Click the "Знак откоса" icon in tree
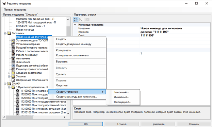212x127 pixels. [x=13, y=62]
